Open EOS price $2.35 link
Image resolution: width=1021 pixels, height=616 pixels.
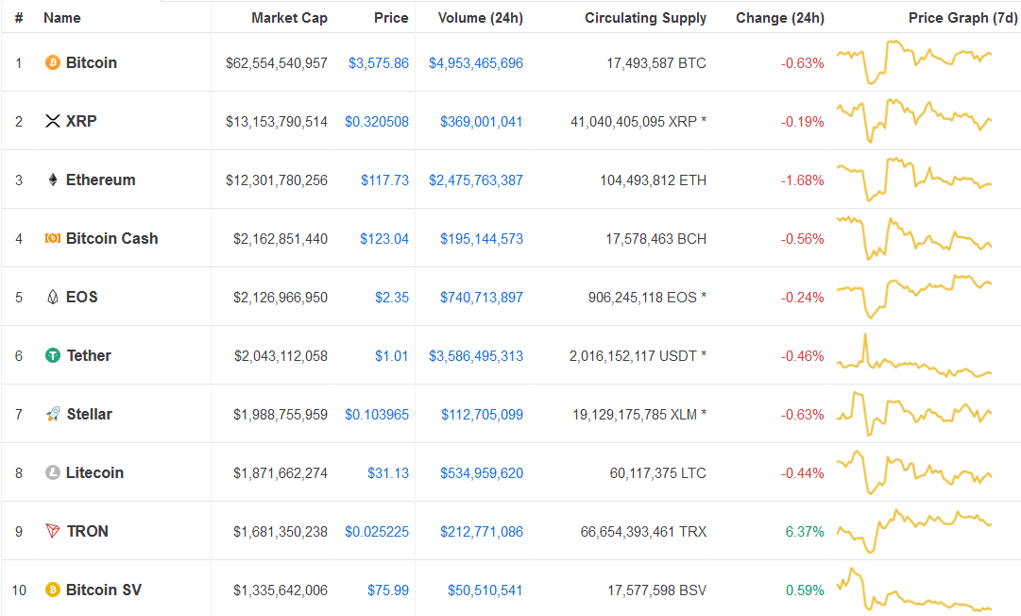pos(392,298)
